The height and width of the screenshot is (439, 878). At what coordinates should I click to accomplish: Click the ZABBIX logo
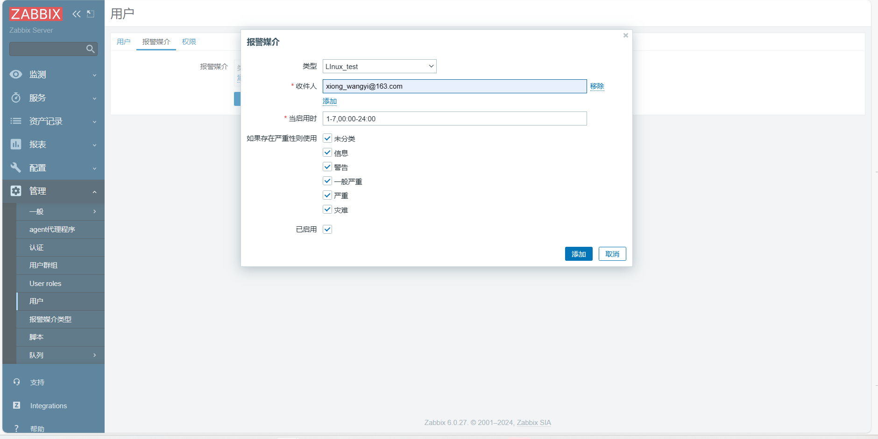point(35,14)
